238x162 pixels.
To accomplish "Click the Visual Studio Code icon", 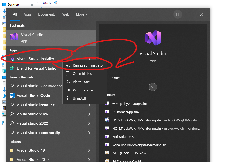I will click(12, 95).
